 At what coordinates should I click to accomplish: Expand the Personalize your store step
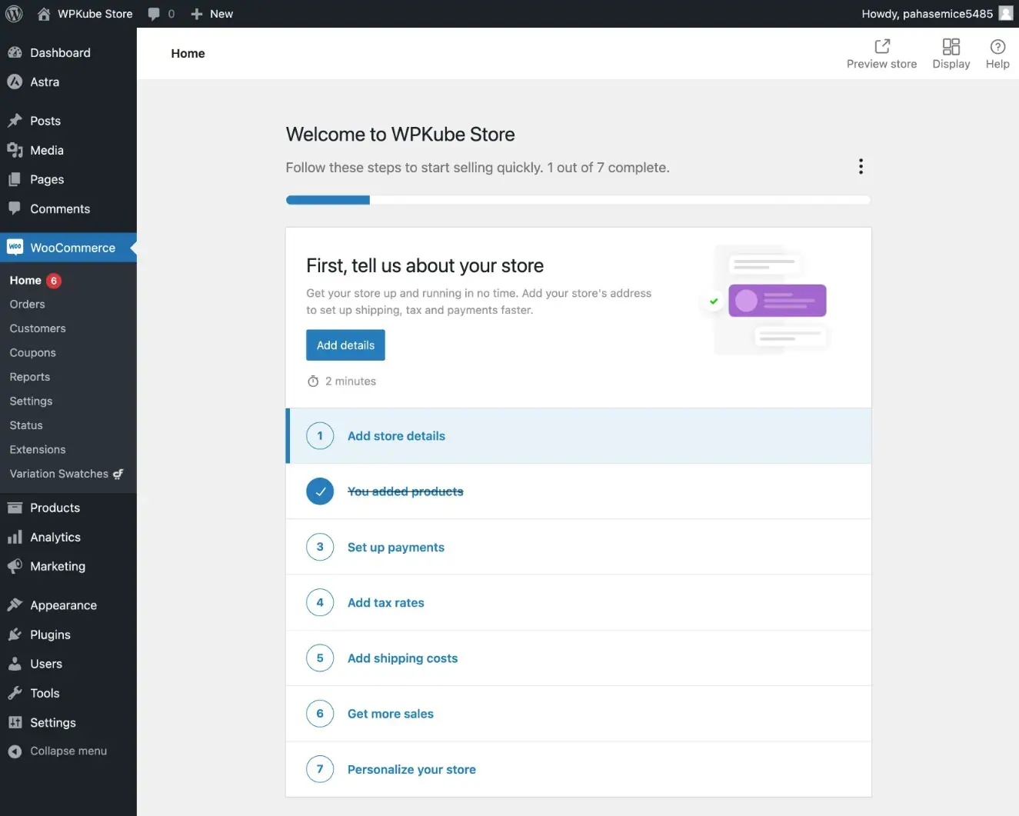click(x=578, y=769)
